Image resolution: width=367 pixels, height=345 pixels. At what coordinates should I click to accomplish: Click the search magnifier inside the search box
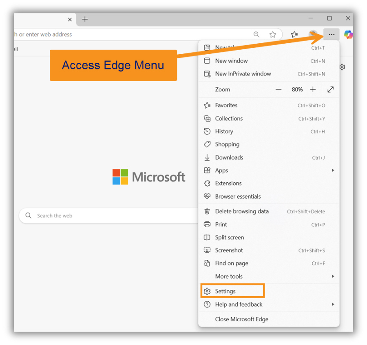[28, 215]
